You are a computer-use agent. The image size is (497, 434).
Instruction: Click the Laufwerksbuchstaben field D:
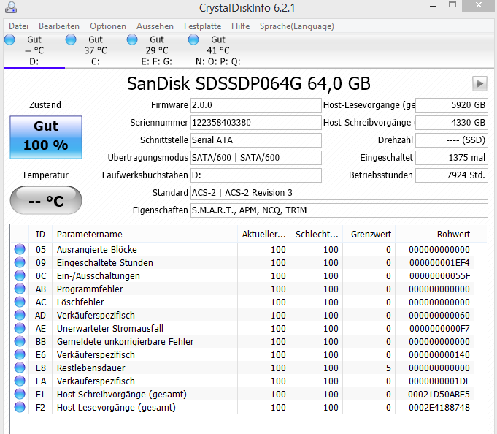(x=255, y=175)
